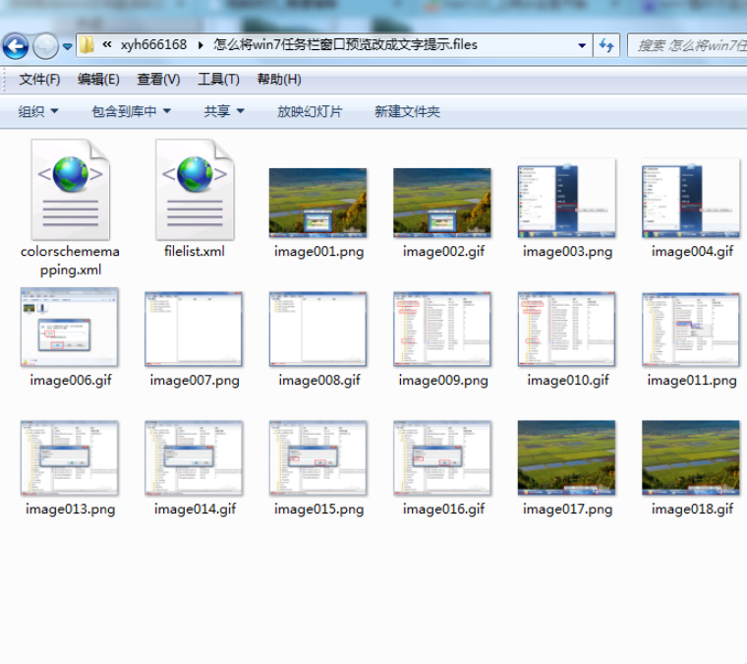Click into the search box

[x=687, y=45]
